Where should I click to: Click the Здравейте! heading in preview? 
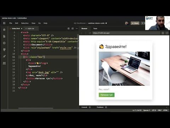click(x=116, y=47)
